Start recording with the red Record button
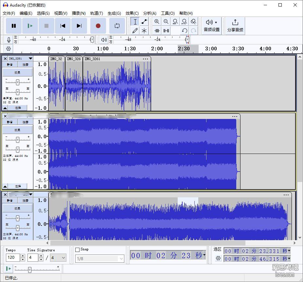The width and height of the screenshot is (303, 282). (98, 26)
